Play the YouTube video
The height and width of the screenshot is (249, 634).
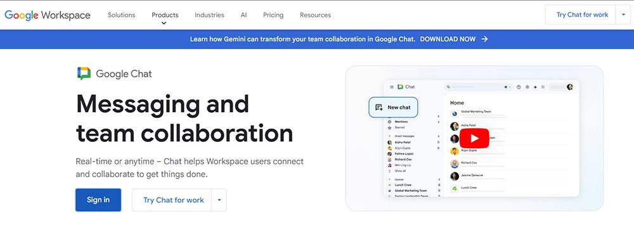pyautogui.click(x=474, y=139)
